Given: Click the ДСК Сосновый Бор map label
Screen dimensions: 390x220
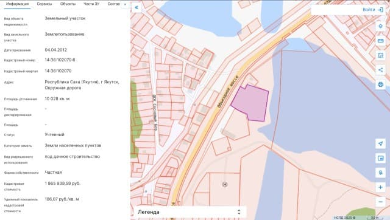Looking at the screenshot, I should coord(154,113).
